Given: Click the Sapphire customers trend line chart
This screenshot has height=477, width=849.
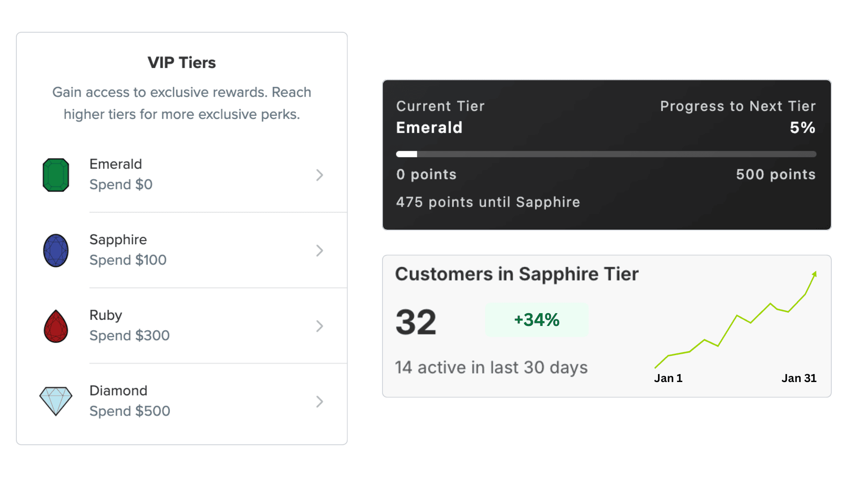Looking at the screenshot, I should point(735,319).
